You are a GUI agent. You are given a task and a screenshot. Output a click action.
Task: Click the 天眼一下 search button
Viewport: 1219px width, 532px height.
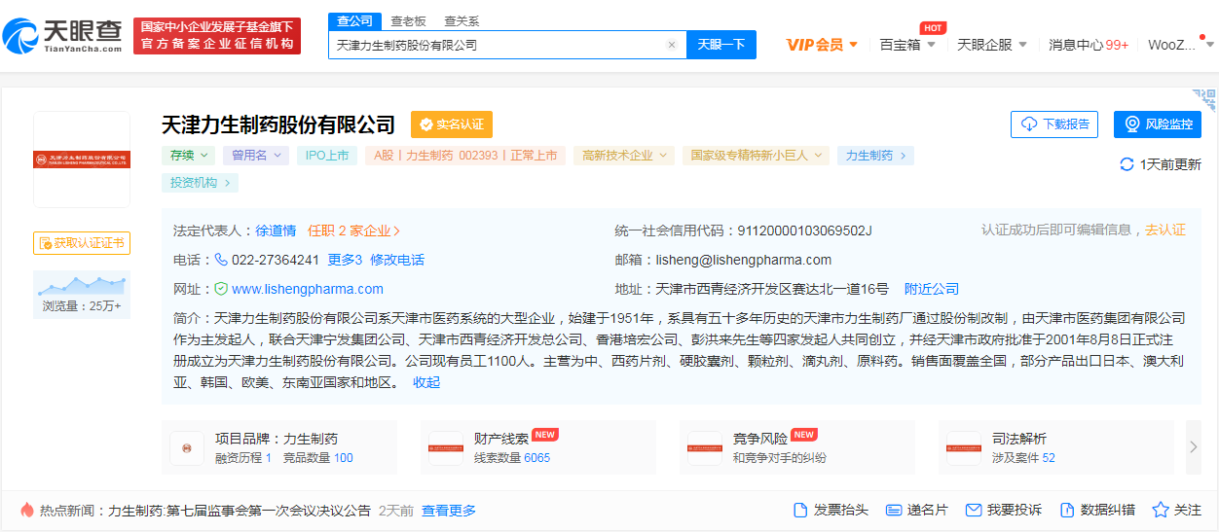pos(721,45)
